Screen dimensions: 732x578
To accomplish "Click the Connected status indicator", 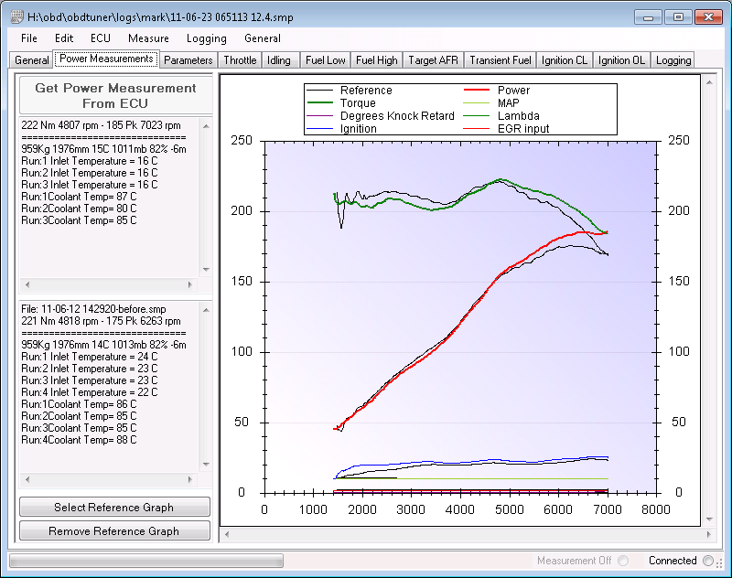I will click(708, 561).
